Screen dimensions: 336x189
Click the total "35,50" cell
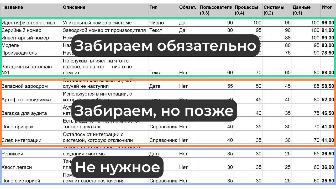[328, 181]
